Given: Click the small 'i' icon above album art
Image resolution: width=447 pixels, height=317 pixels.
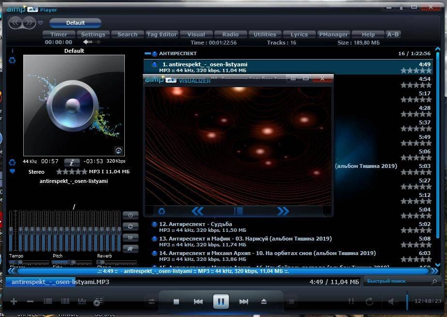Looking at the screenshot, I should 12,51.
